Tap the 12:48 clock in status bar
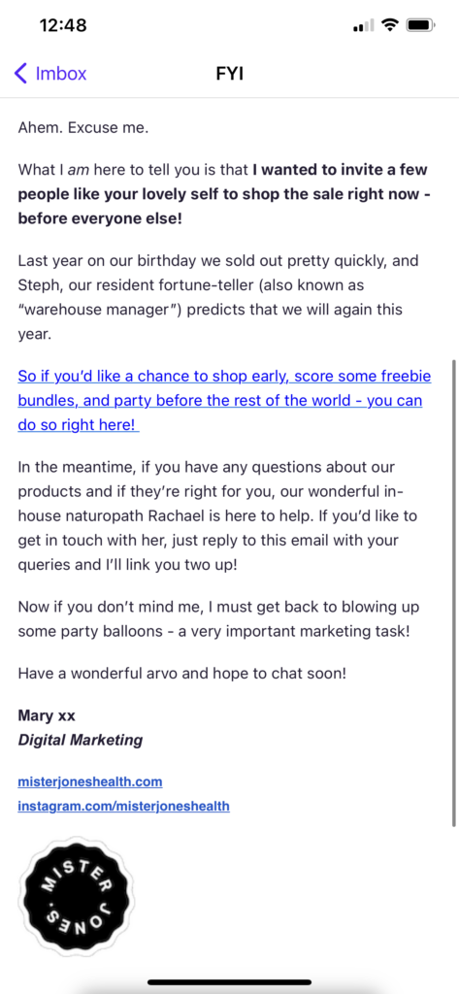The image size is (459, 994). [63, 25]
